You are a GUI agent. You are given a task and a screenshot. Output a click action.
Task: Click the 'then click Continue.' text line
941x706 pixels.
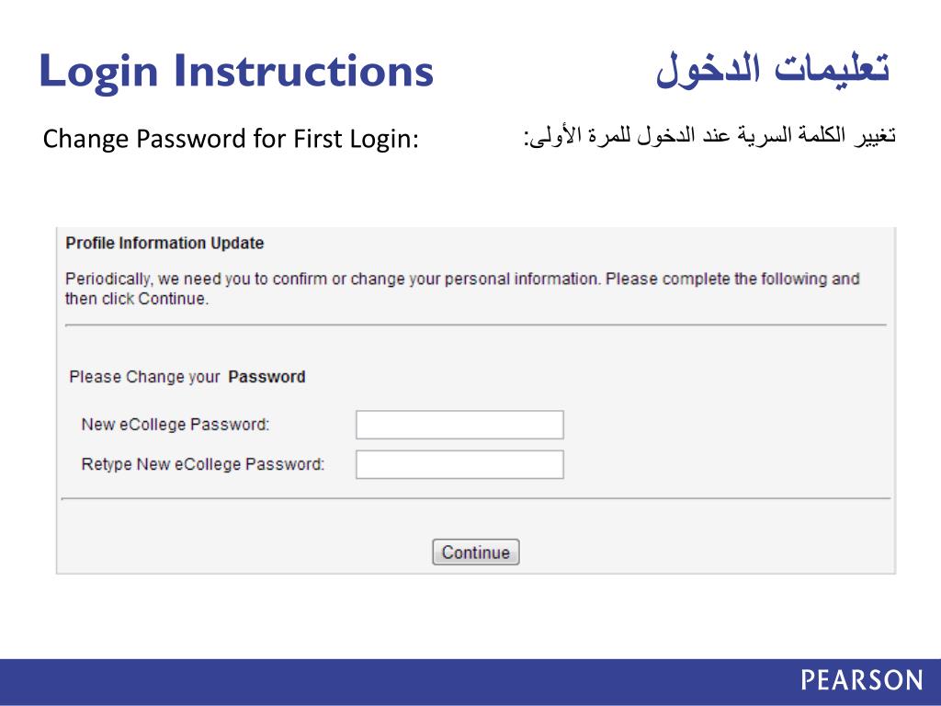click(x=137, y=299)
